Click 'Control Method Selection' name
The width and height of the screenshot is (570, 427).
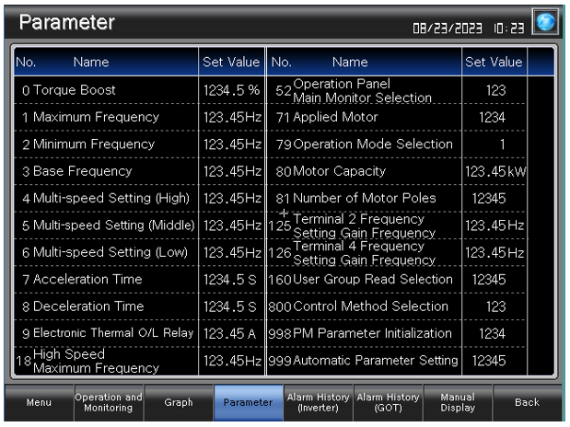[x=370, y=306]
